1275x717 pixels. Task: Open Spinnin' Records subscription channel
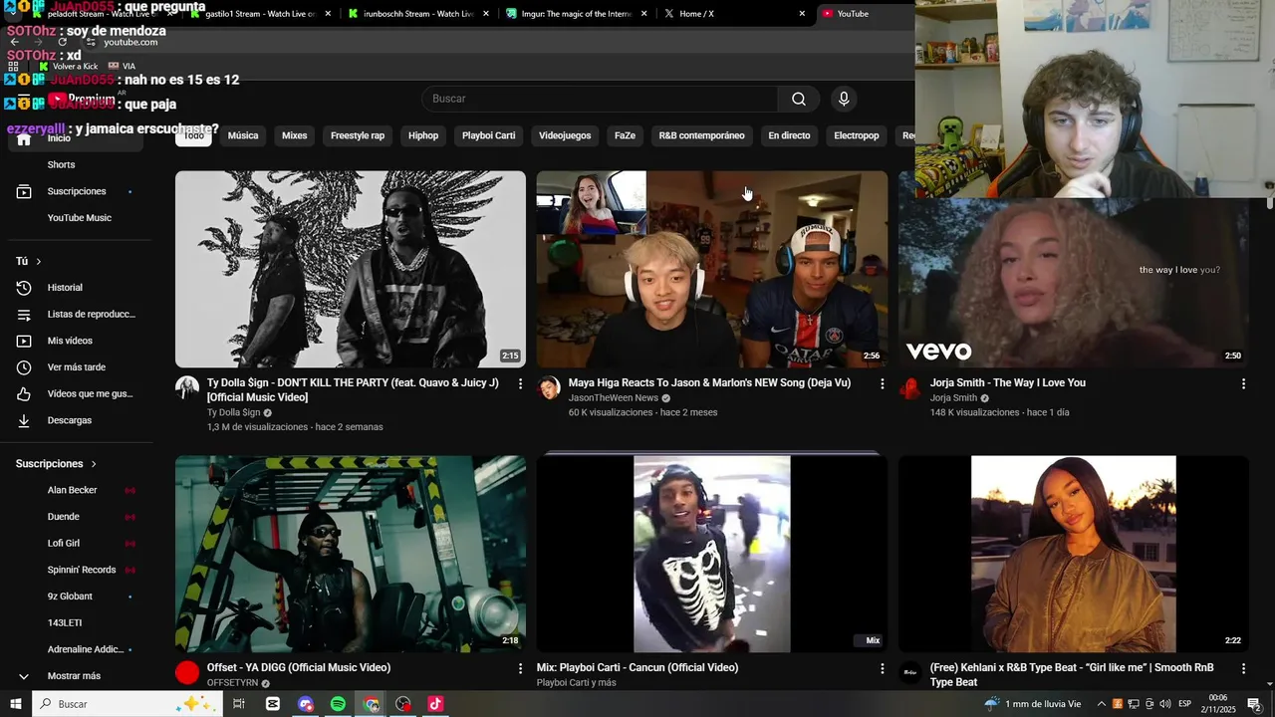click(82, 570)
